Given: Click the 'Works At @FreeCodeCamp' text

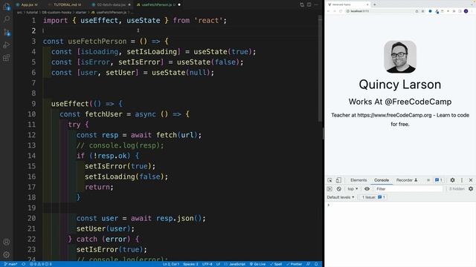Looking at the screenshot, I should [400, 102].
